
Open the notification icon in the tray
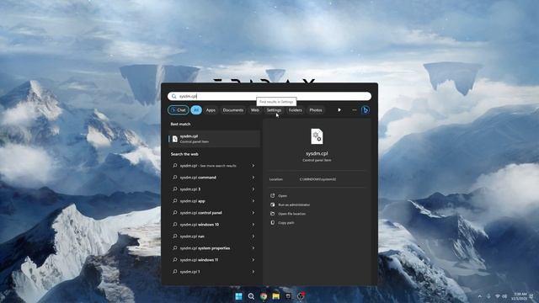[x=531, y=296]
